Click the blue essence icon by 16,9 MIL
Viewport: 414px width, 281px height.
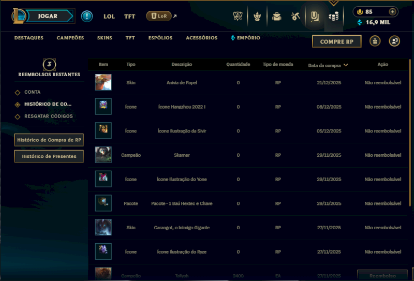click(x=359, y=22)
